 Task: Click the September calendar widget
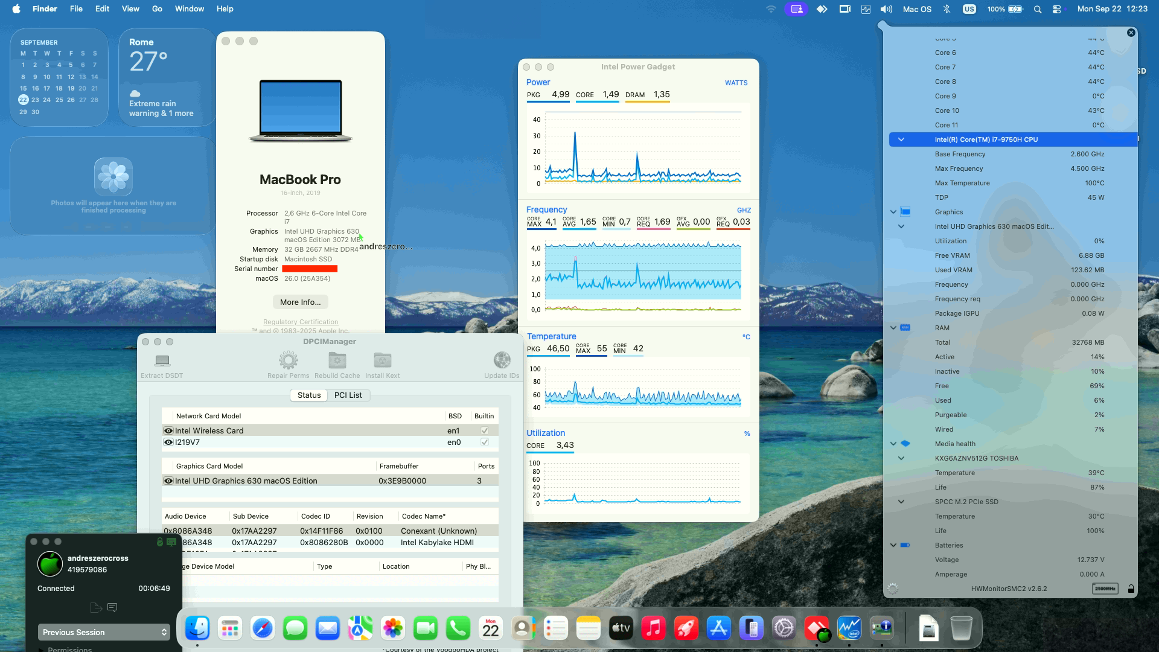[x=59, y=77]
